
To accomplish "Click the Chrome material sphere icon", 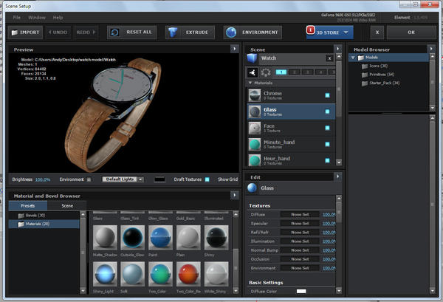I will (255, 95).
